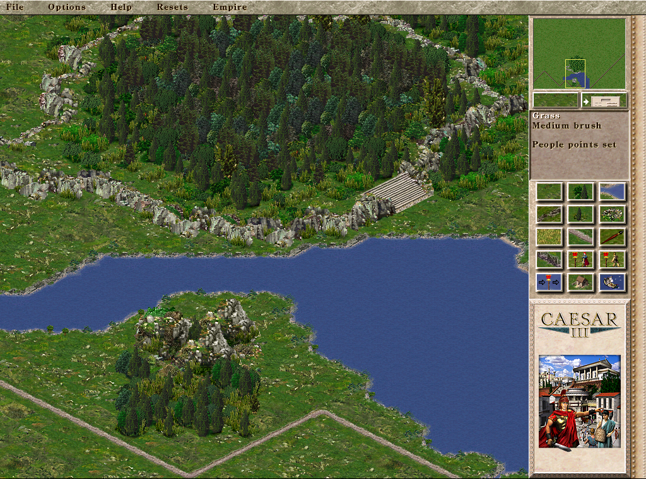Pick the ship fishing point tool

pyautogui.click(x=612, y=282)
